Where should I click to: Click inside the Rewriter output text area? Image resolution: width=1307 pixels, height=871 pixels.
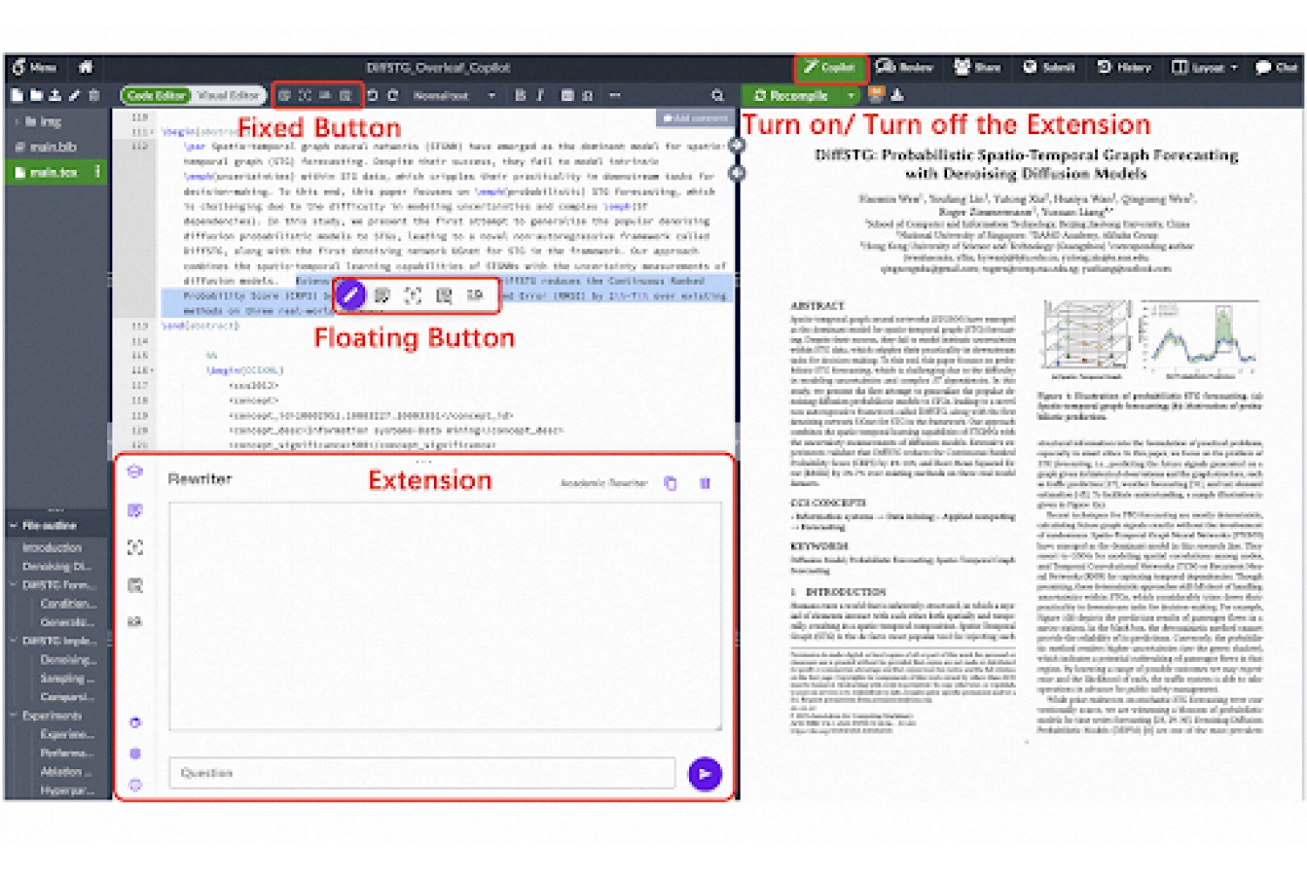point(445,616)
